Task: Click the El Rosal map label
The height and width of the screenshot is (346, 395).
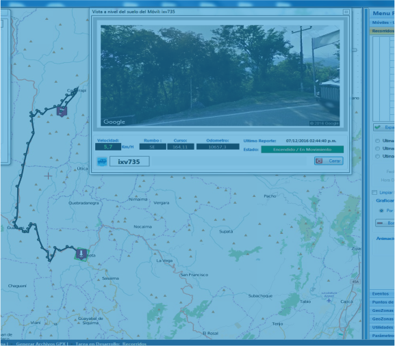Action: pos(211,334)
